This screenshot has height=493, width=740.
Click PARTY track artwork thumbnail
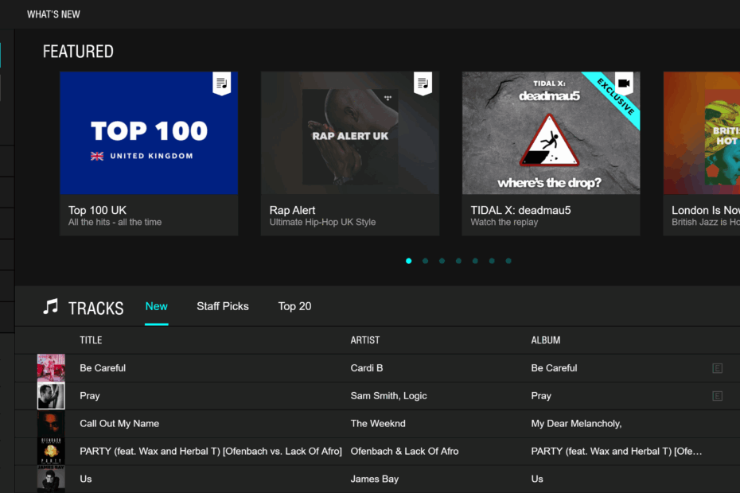pyautogui.click(x=51, y=451)
